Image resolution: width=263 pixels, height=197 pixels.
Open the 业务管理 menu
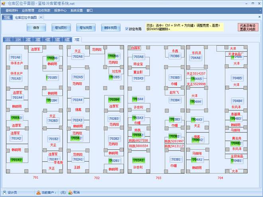pyautogui.click(x=28, y=10)
